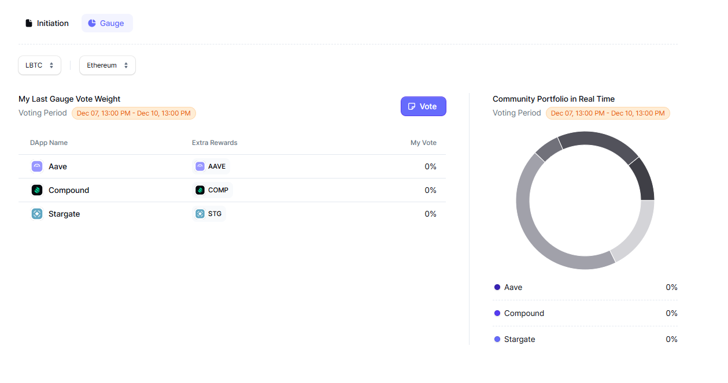Switch to the Initiation tab

[47, 23]
